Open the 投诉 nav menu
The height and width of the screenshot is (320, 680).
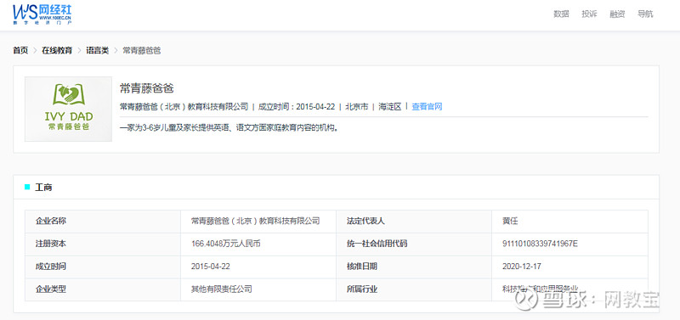tap(589, 14)
